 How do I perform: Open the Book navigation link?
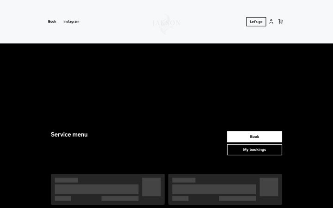tap(52, 21)
